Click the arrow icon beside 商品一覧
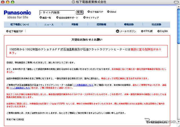 pos(40,18)
